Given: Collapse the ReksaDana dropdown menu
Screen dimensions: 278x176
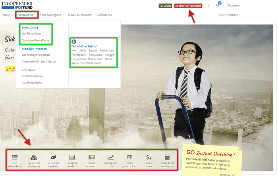Looking at the screenshot, I should (27, 15).
